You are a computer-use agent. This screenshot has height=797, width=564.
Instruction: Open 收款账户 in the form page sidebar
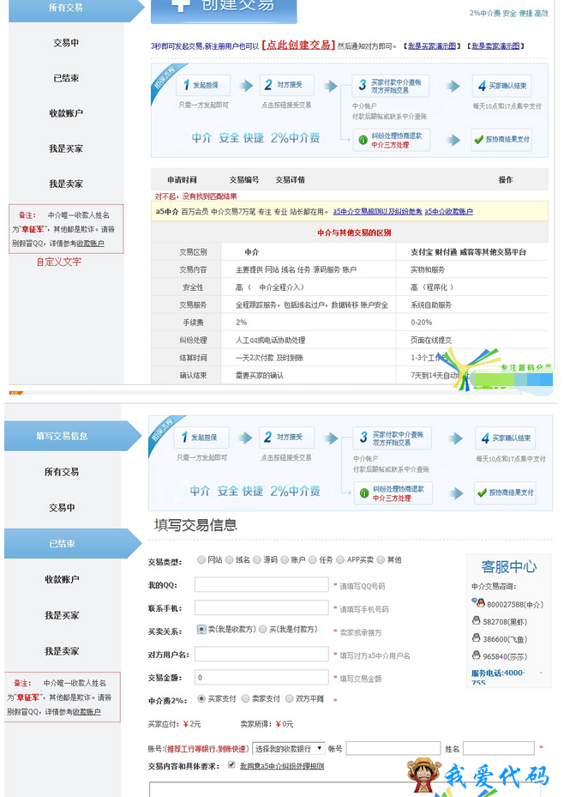click(62, 579)
